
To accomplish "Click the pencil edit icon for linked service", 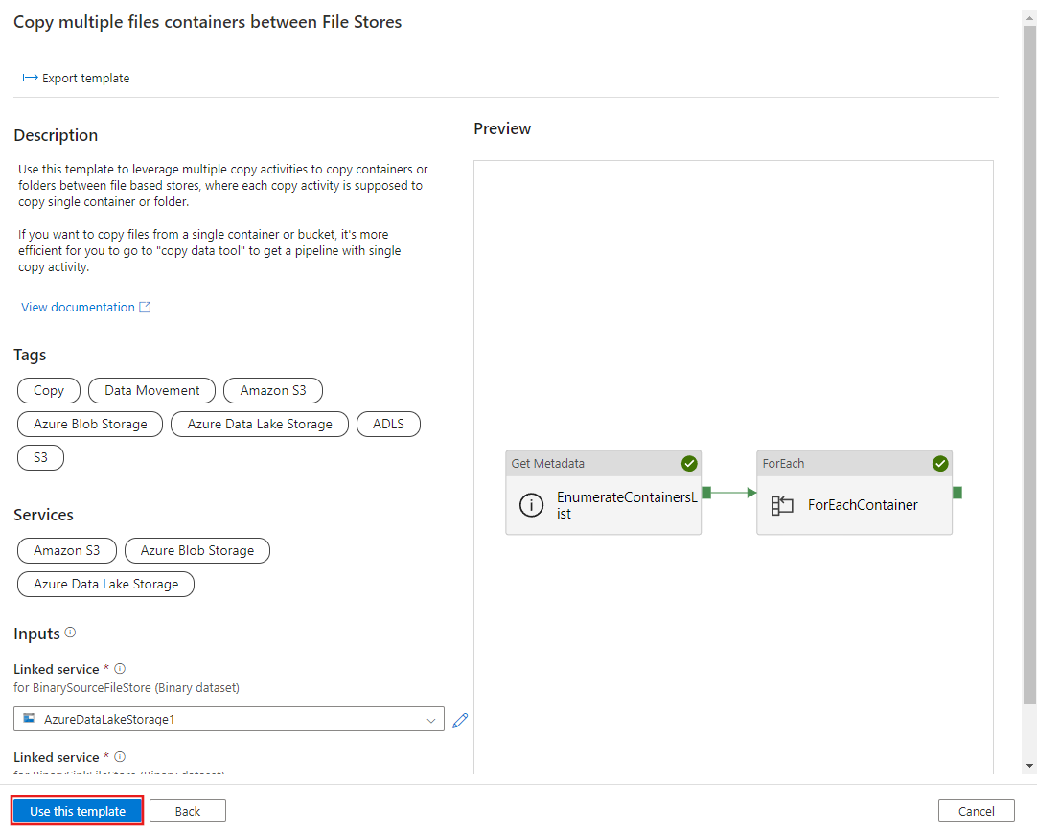I will point(460,720).
